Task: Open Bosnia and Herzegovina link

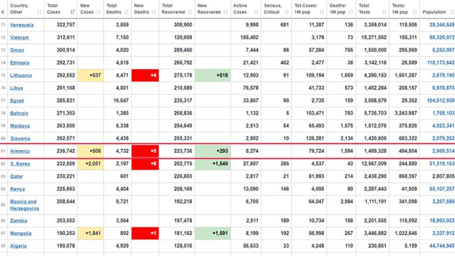Action: pyautogui.click(x=25, y=205)
